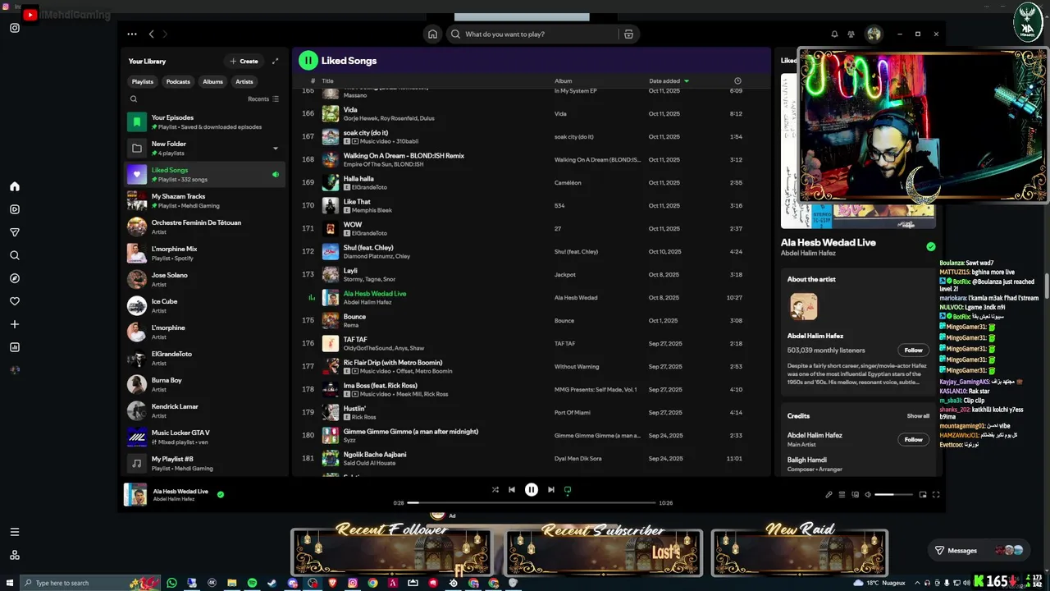Click the Instagram icon in the left overlay
Screen dimensions: 1050x591
[x=14, y=28]
